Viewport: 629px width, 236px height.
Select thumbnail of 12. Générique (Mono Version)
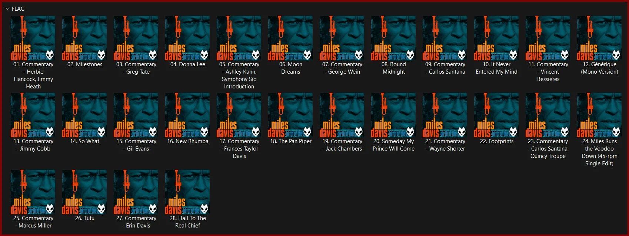point(599,38)
